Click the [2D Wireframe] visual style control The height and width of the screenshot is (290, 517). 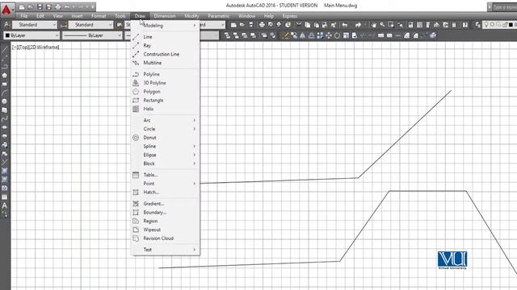pyautogui.click(x=44, y=48)
